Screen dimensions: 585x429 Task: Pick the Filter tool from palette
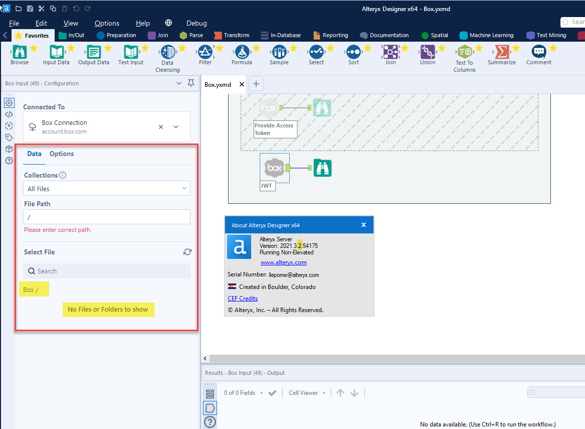[x=205, y=52]
